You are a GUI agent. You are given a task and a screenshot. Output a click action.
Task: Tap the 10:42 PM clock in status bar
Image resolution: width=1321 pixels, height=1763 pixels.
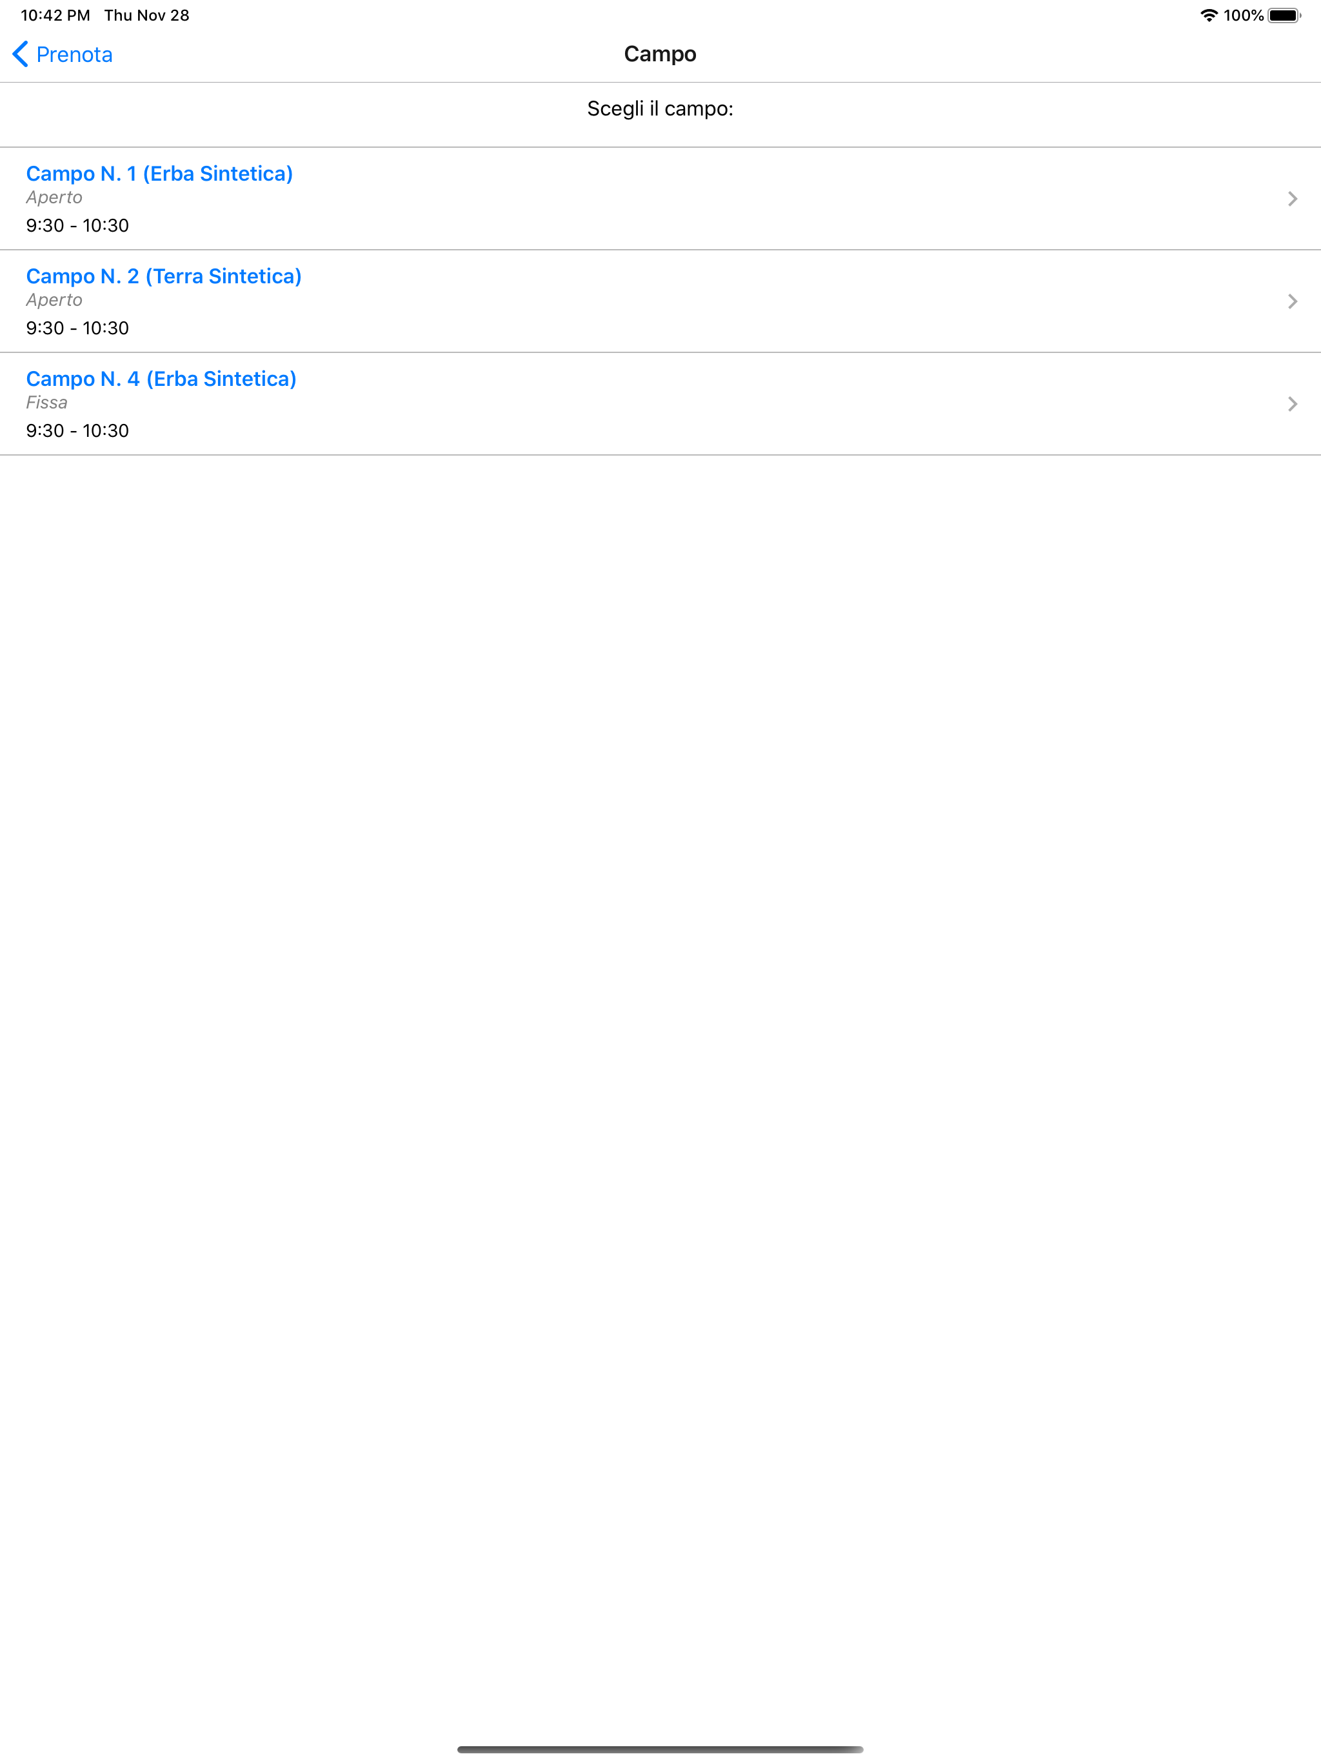tap(55, 15)
